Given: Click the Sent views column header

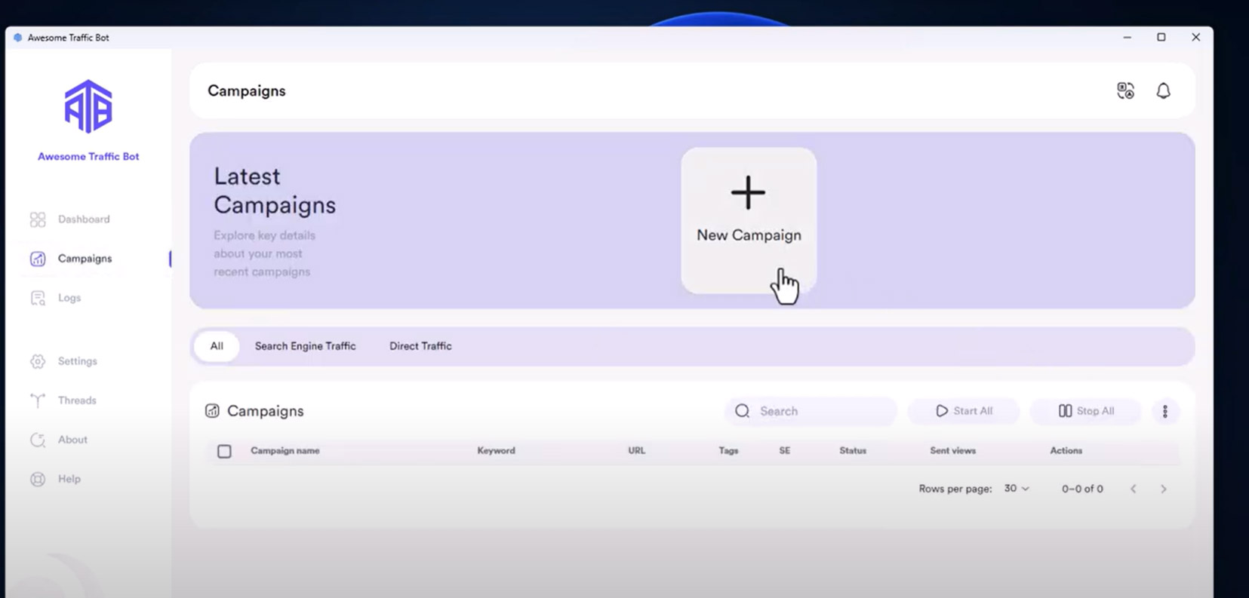Looking at the screenshot, I should [952, 451].
